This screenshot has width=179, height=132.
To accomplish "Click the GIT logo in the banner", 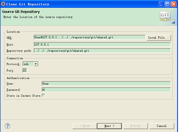I will tap(165, 16).
